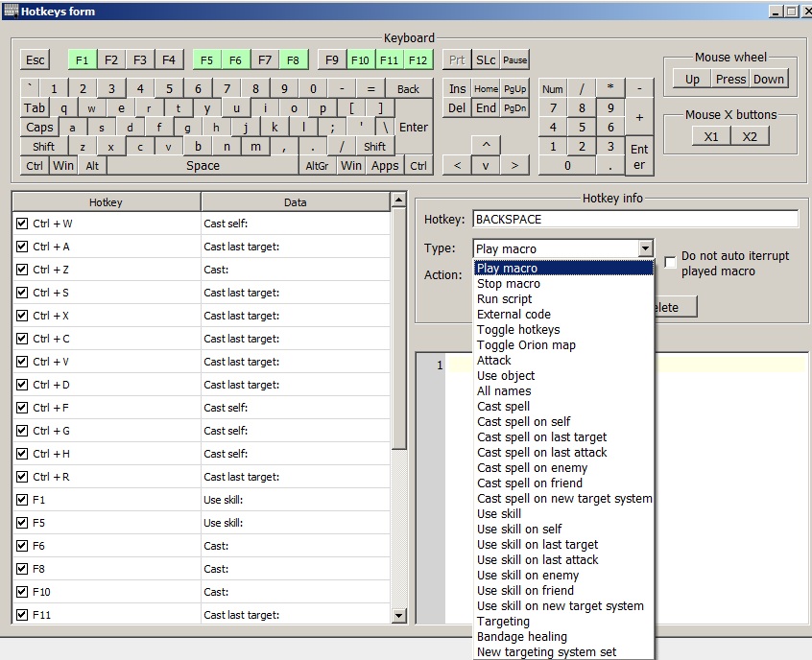The height and width of the screenshot is (660, 812).
Task: Click the Del key button
Action: click(x=457, y=108)
